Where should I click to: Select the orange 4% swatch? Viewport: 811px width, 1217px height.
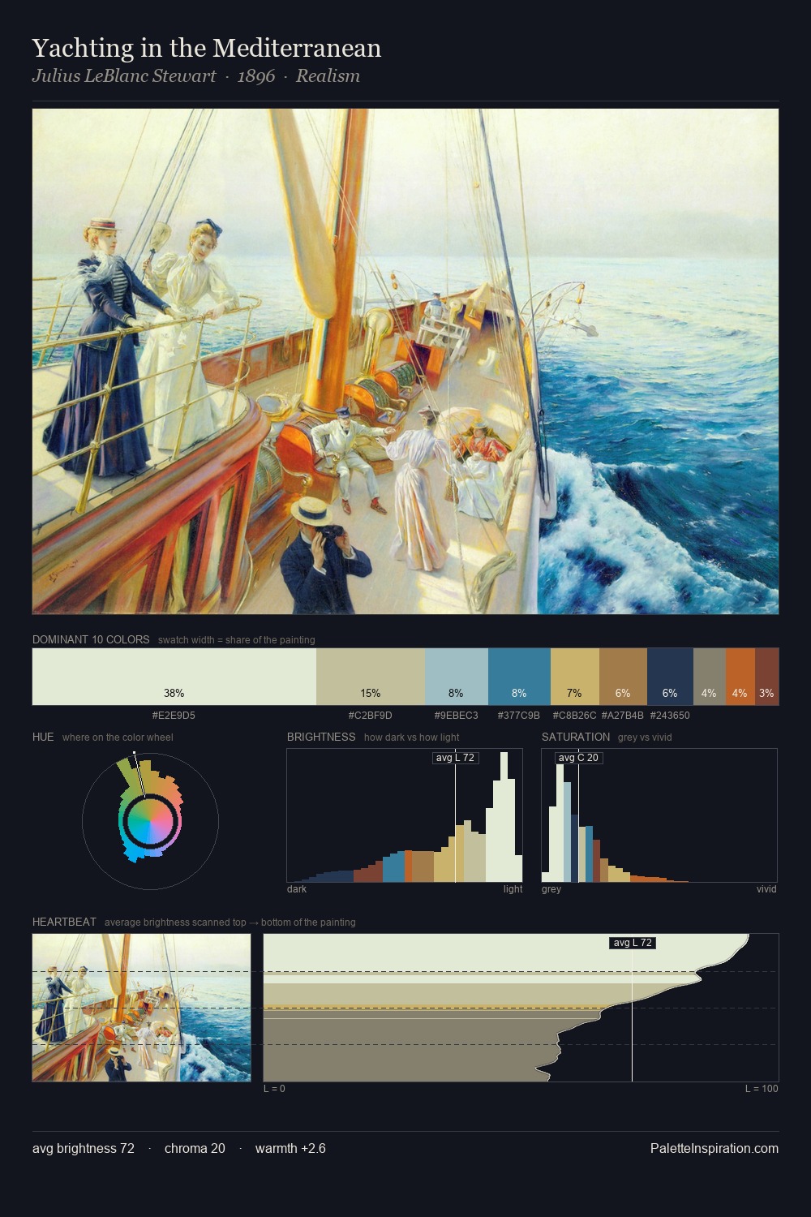coord(740,677)
